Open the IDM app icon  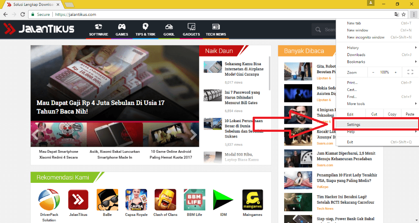tap(223, 200)
